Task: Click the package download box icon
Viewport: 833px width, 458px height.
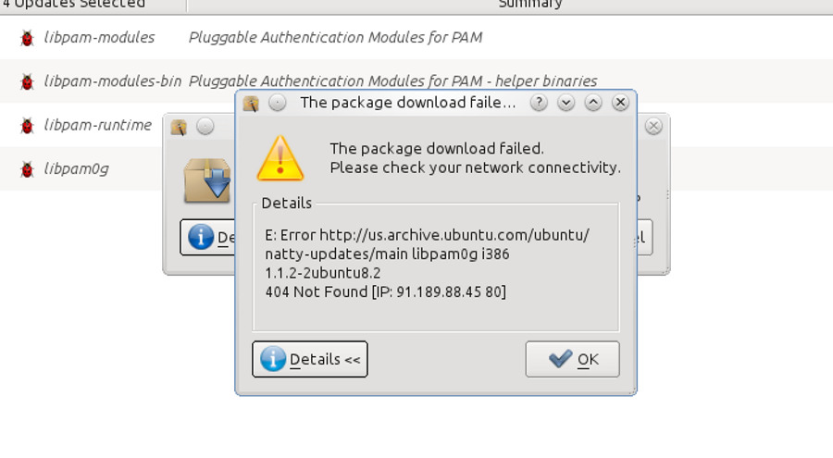Action: pos(207,180)
